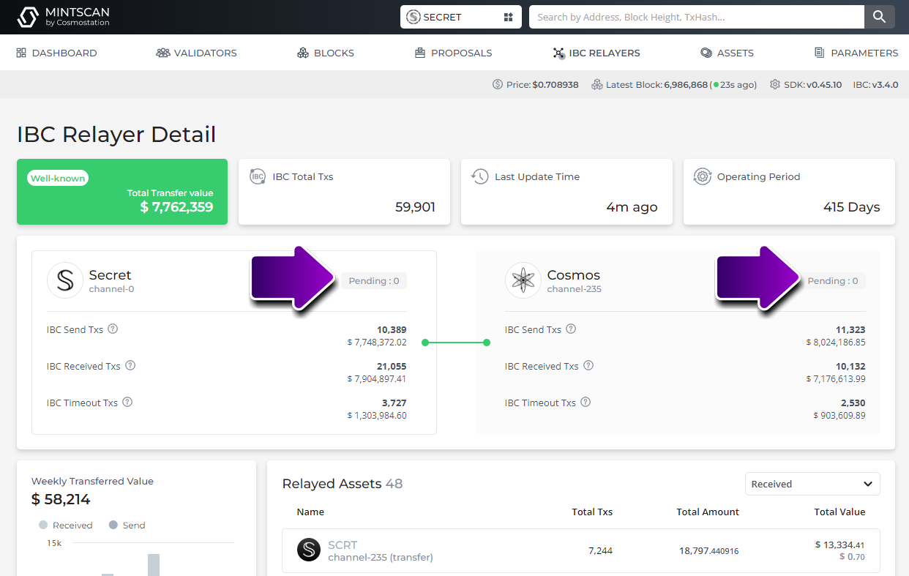Click the Total Txs column header
This screenshot has width=909, height=576.
pyautogui.click(x=592, y=512)
